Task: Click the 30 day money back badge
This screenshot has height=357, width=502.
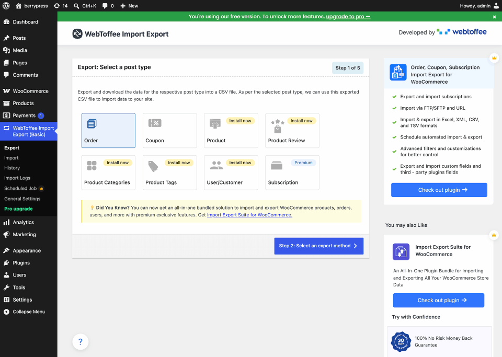Action: point(401,341)
